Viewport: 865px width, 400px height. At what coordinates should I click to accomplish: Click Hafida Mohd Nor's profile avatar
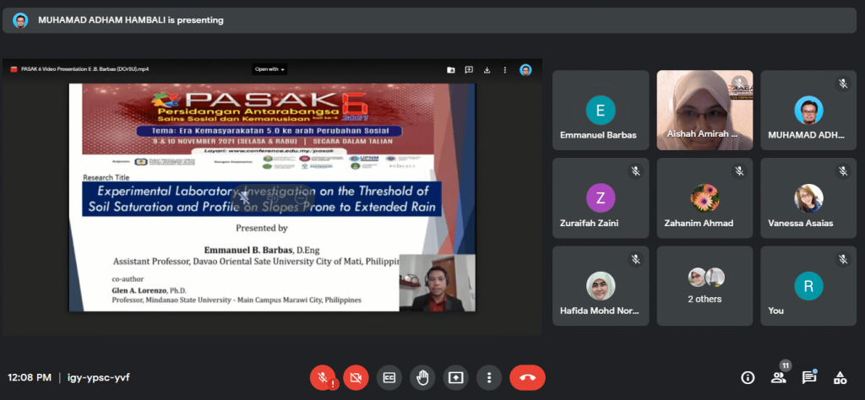[x=601, y=286]
